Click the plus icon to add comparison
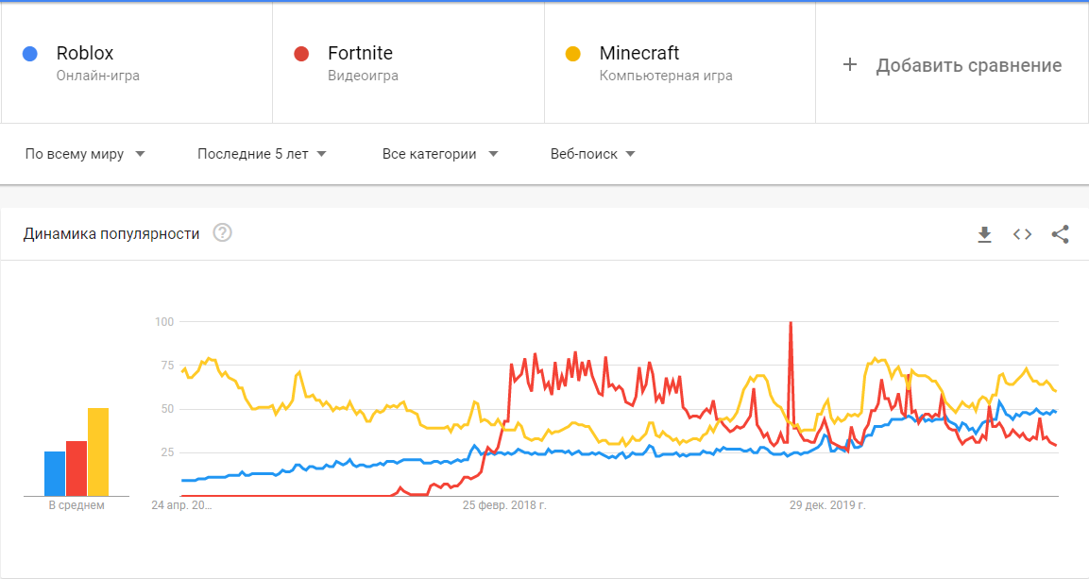The height and width of the screenshot is (579, 1089). (850, 65)
